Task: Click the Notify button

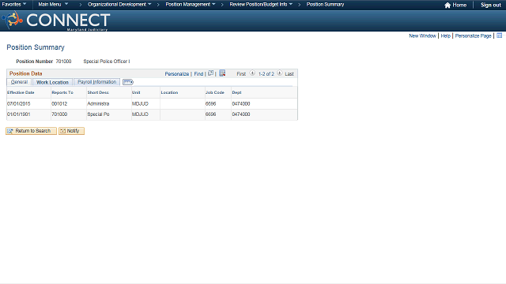Action: (71, 131)
